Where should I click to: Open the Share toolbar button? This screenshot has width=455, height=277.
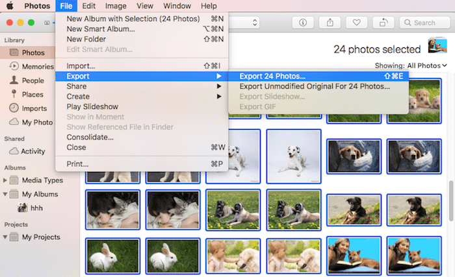[330, 23]
